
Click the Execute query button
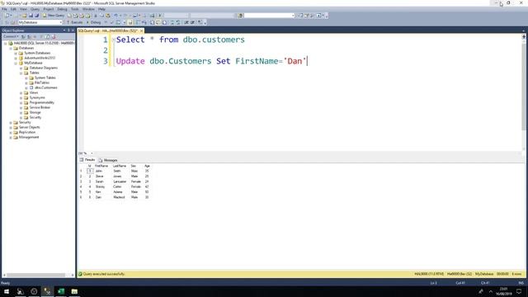point(75,22)
